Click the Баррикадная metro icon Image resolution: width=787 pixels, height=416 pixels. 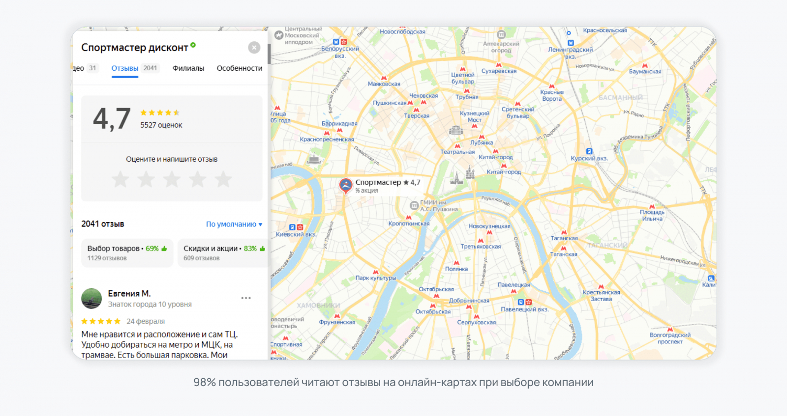pos(339,130)
